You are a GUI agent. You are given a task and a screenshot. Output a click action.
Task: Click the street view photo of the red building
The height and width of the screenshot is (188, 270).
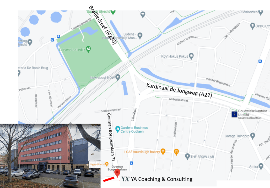pos(50,156)
